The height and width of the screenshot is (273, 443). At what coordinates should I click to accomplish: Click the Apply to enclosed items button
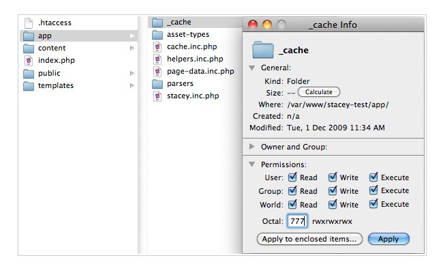pos(309,239)
